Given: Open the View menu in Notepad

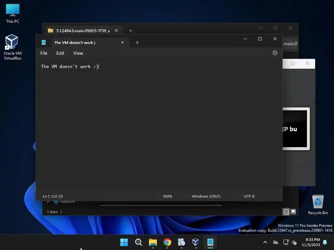Looking at the screenshot, I should coord(78,53).
